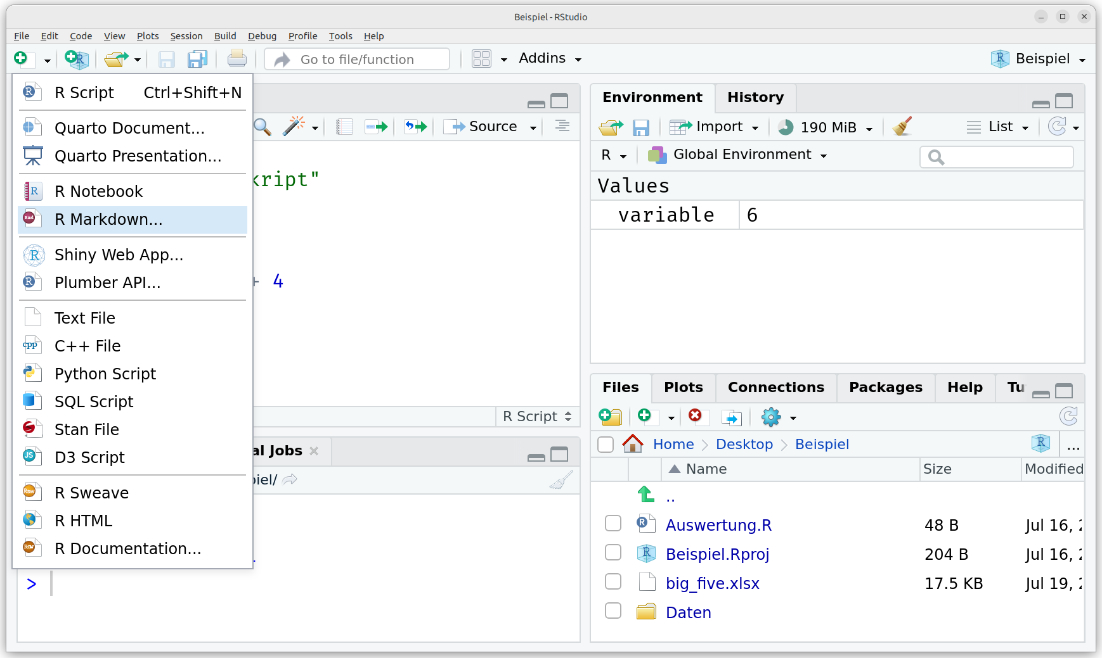Click the project directory R icon in Files
Screen dimensions: 1102x658
(x=1040, y=443)
